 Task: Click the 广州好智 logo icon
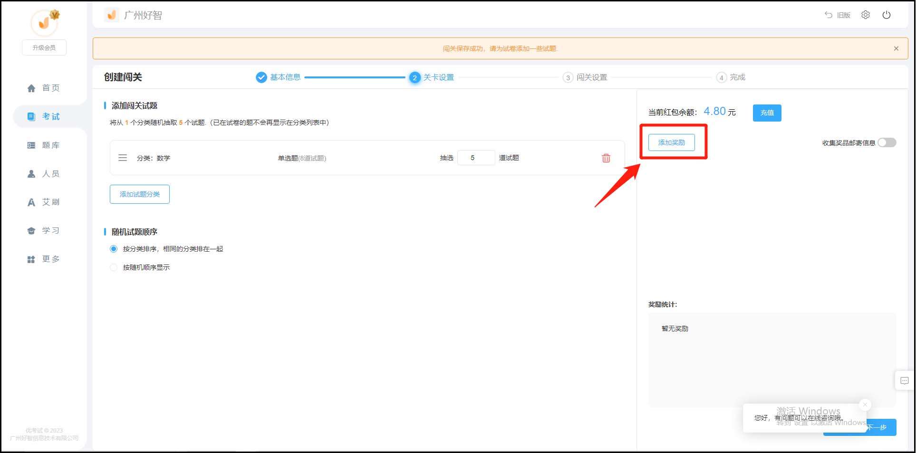[x=112, y=15]
